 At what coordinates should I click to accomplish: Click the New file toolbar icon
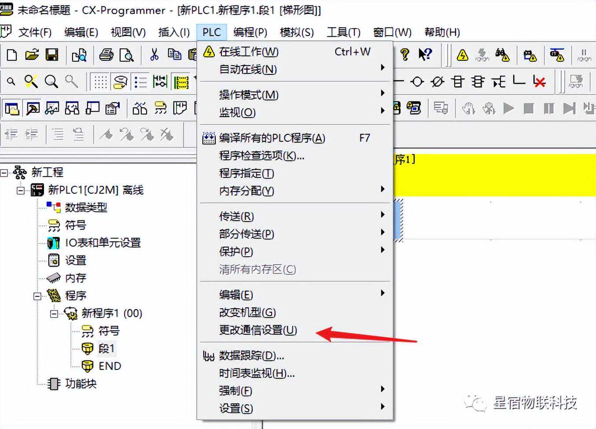point(12,55)
